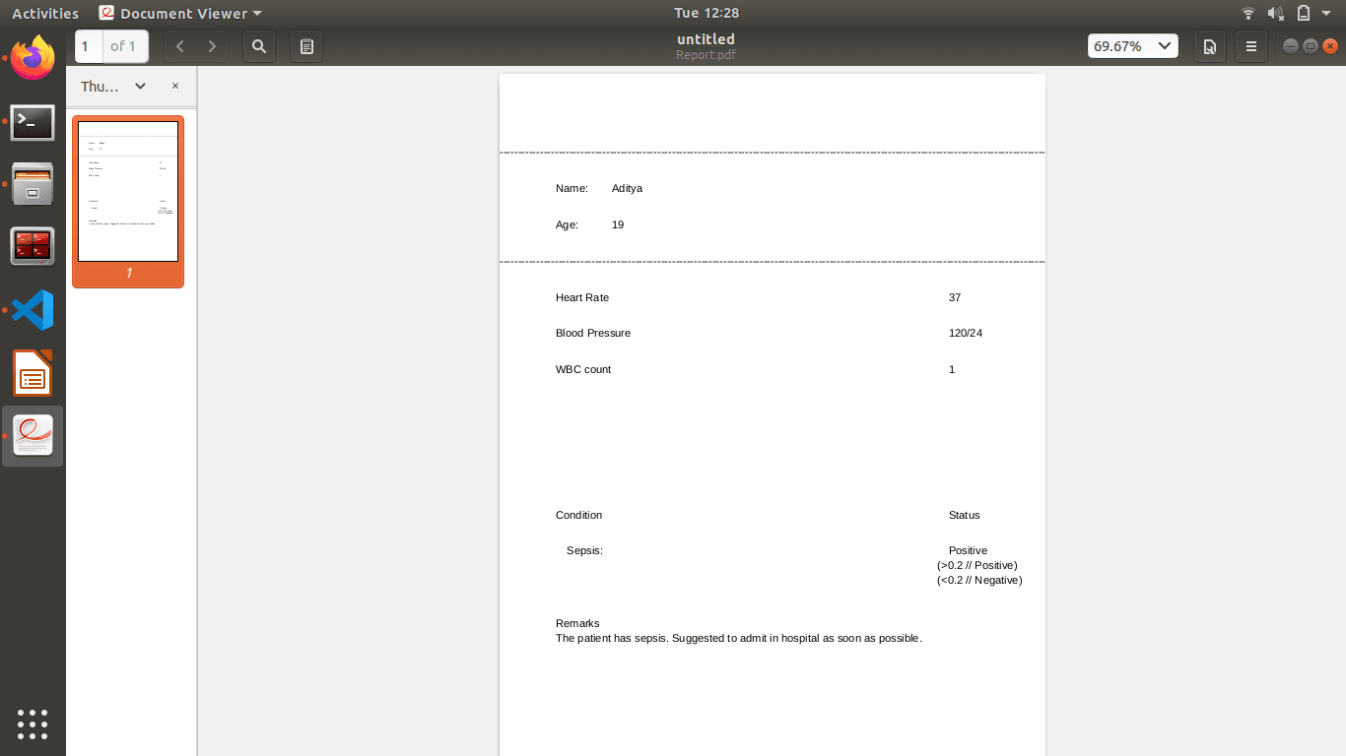This screenshot has width=1346, height=756.
Task: Click the 'Remarks' heading
Action: click(x=577, y=623)
